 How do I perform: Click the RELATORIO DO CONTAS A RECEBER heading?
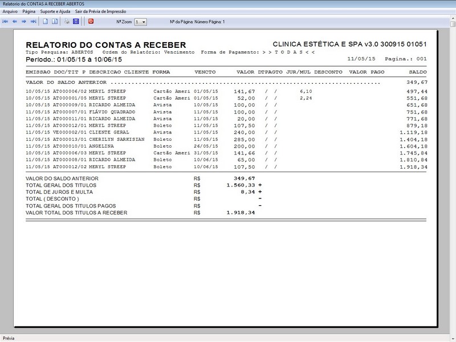coord(106,45)
